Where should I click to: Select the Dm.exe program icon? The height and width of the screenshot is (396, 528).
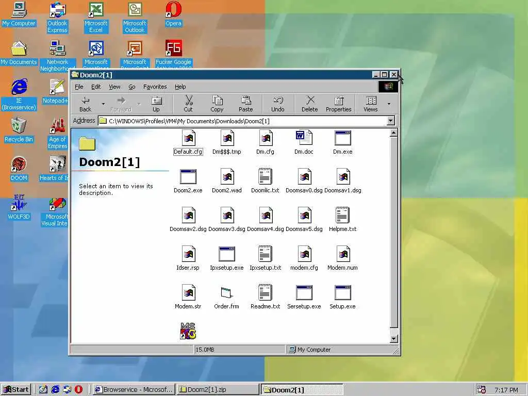coord(343,138)
